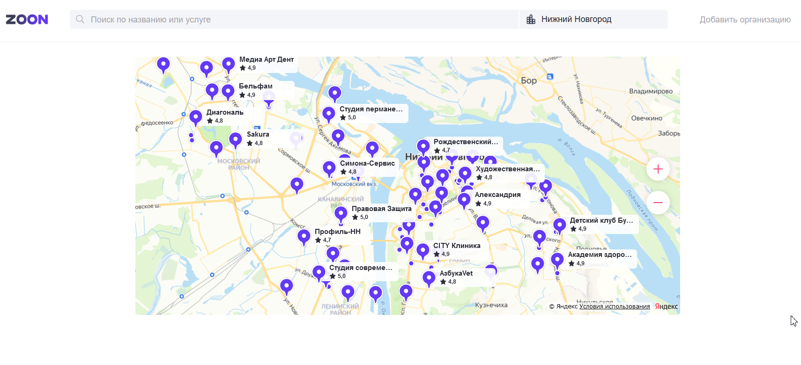The height and width of the screenshot is (365, 801).
Task: Focus the search by name or service field
Action: 294,20
